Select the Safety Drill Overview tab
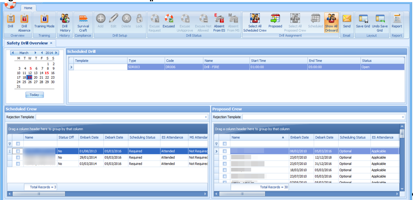Viewport: 413px width, 200px height. point(27,43)
